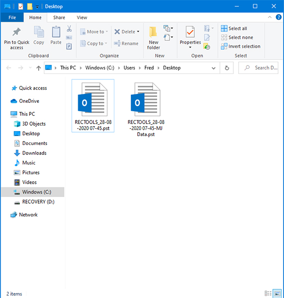This screenshot has width=284, height=298.
Task: Switch to the Home ribbon tab
Action: coord(35,17)
